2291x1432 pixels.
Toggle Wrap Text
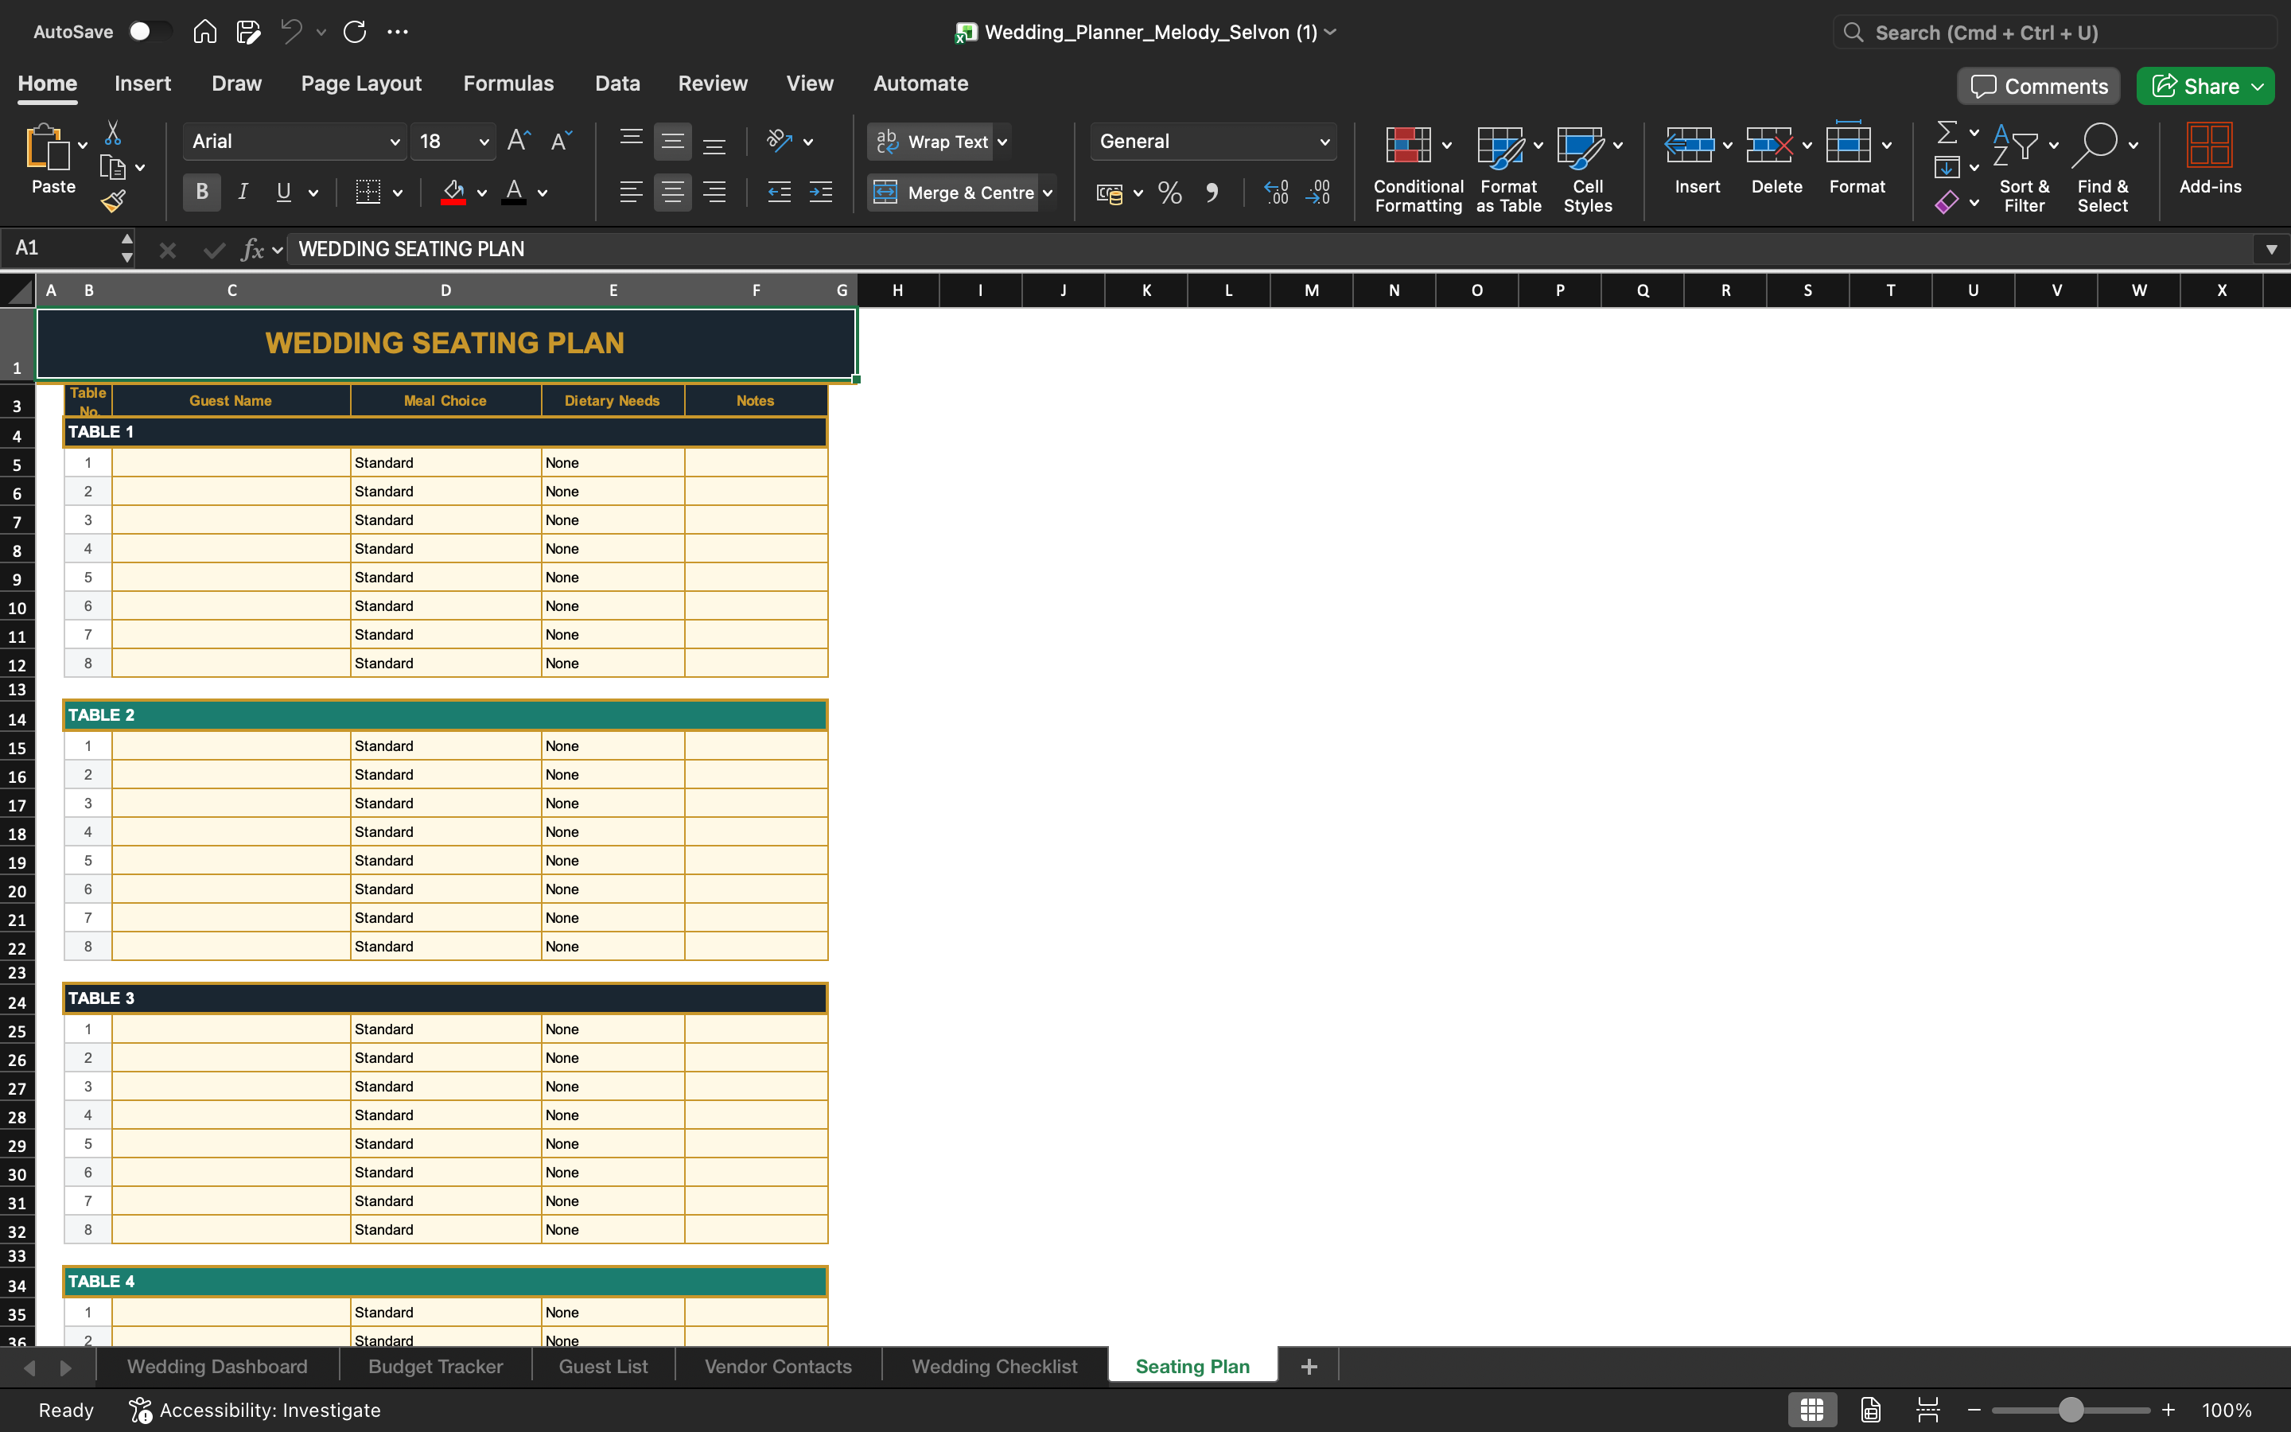point(932,141)
